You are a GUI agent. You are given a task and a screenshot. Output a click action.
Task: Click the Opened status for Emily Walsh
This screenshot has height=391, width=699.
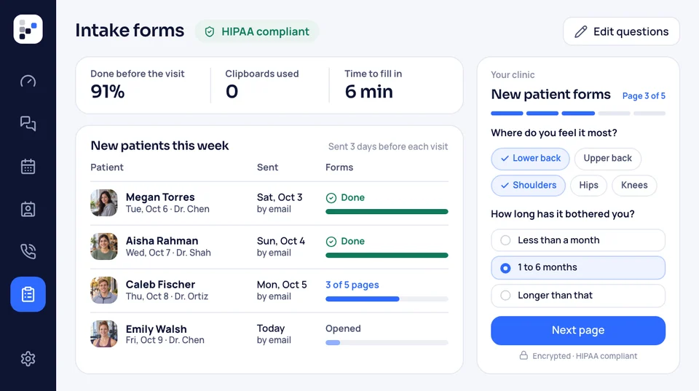click(x=343, y=329)
